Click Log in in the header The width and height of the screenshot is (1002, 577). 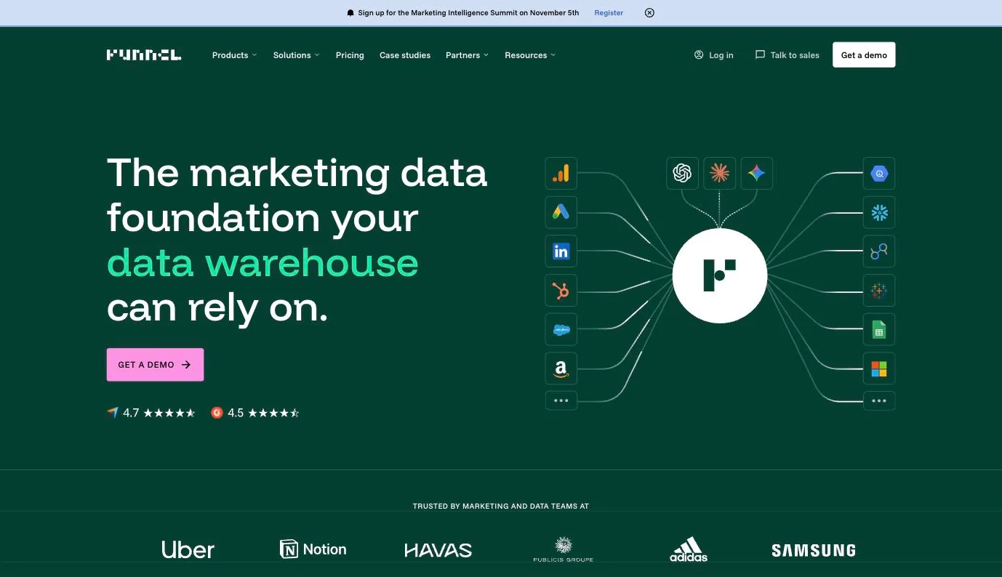click(x=713, y=55)
